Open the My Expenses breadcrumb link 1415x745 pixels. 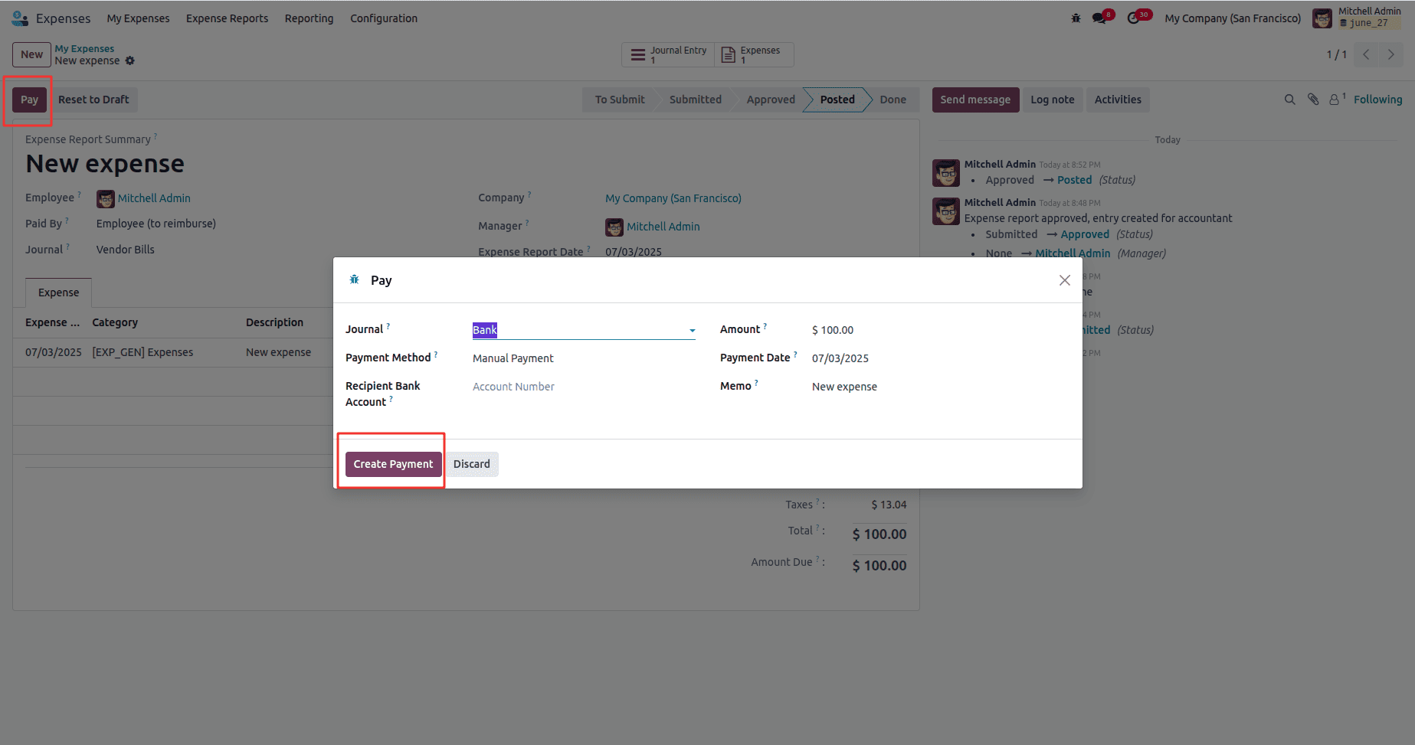pyautogui.click(x=84, y=49)
